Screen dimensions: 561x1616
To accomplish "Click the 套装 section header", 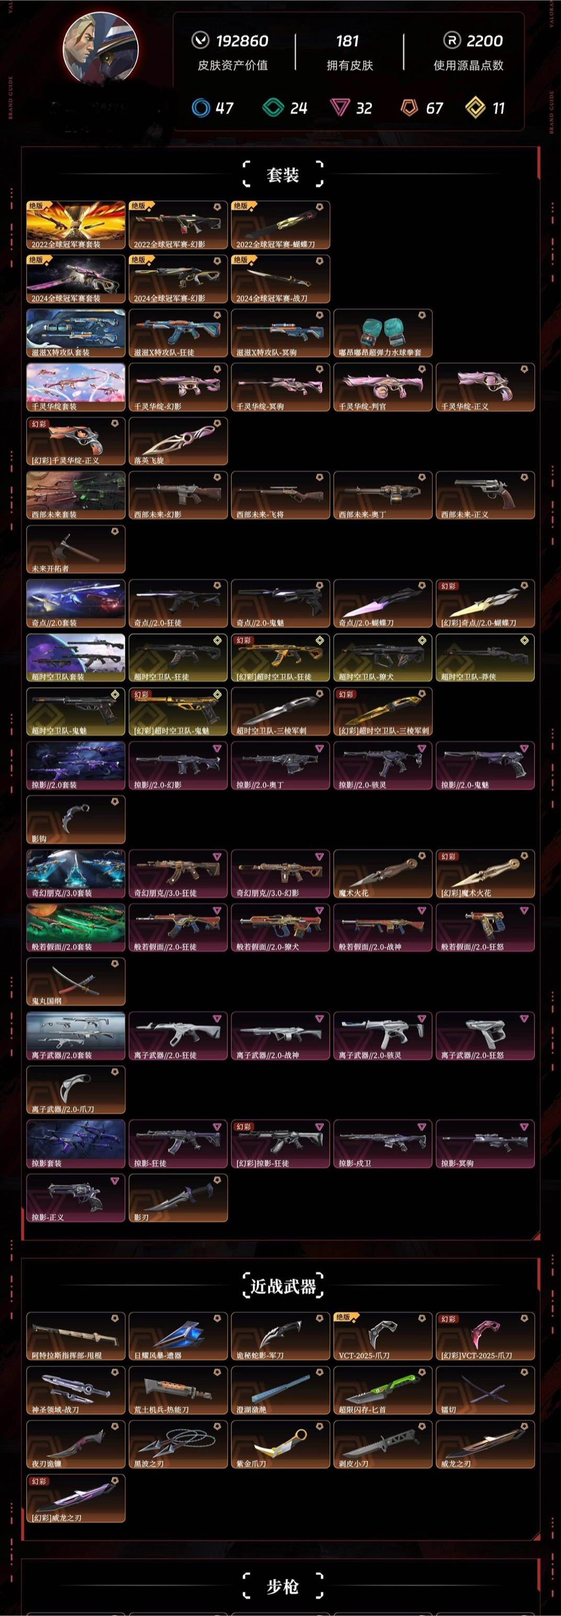I will (283, 174).
